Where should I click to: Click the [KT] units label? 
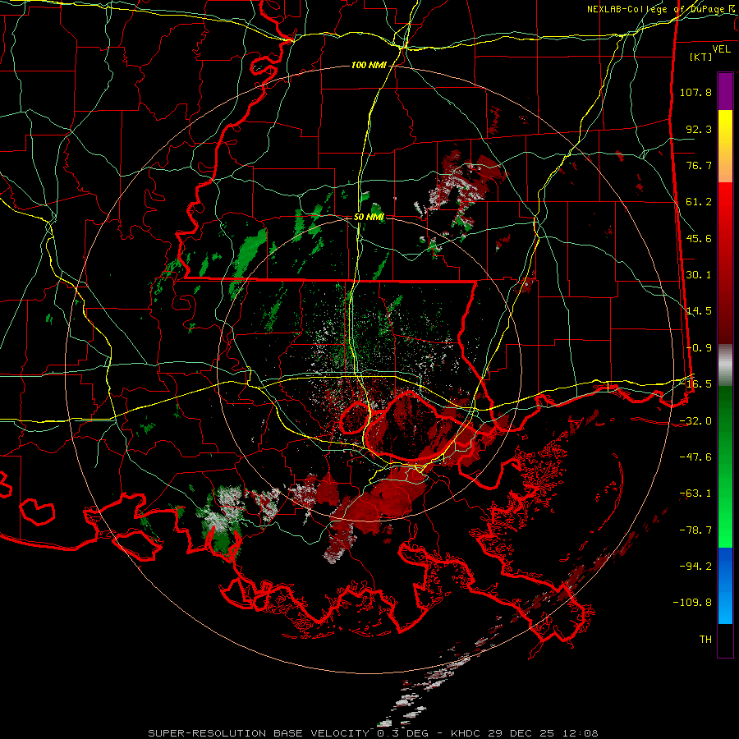701,57
